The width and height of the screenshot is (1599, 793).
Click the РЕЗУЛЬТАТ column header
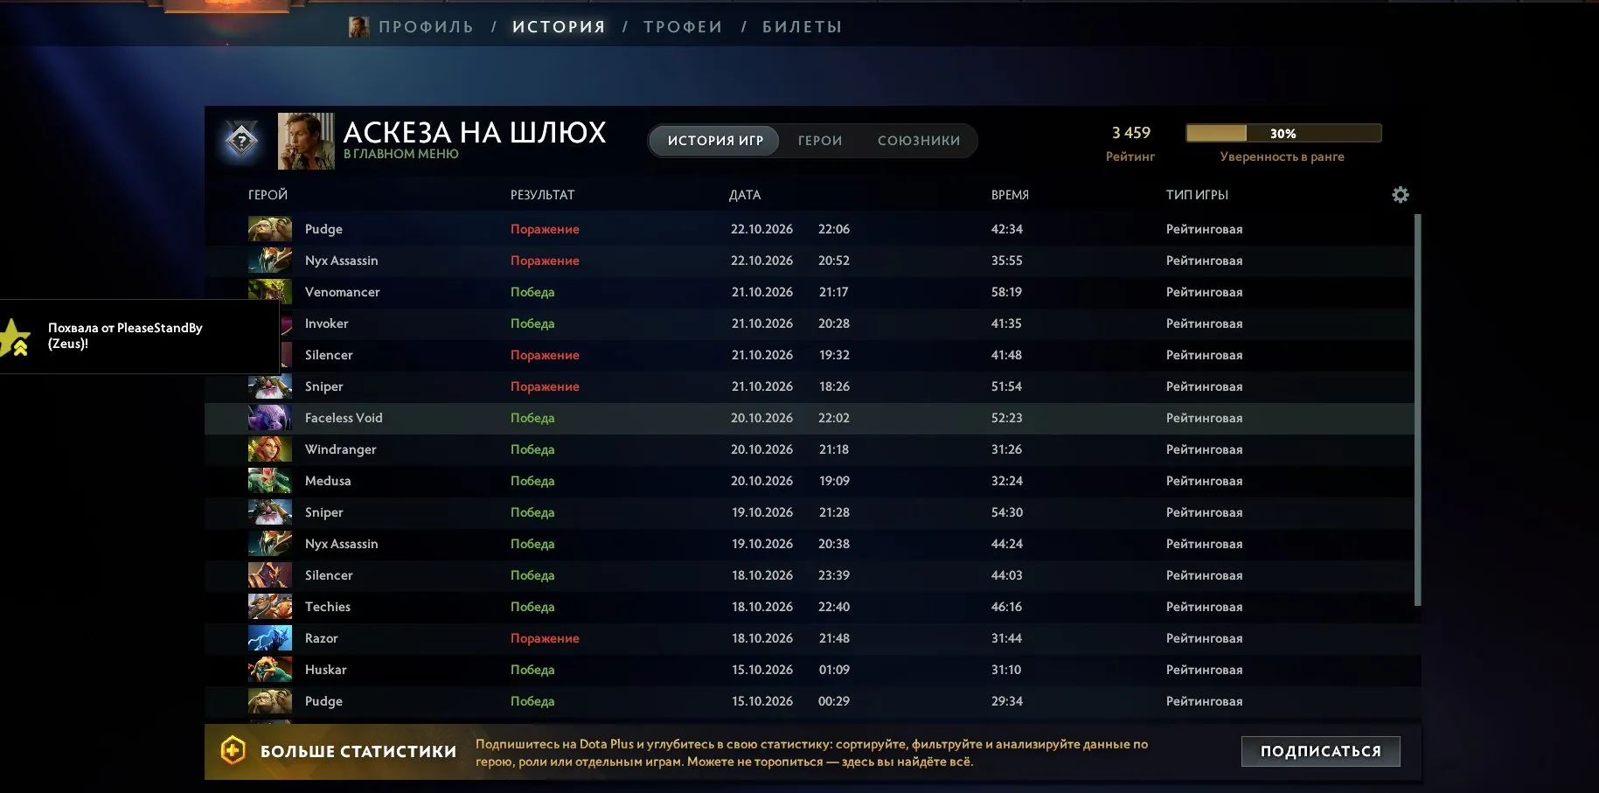coord(543,195)
